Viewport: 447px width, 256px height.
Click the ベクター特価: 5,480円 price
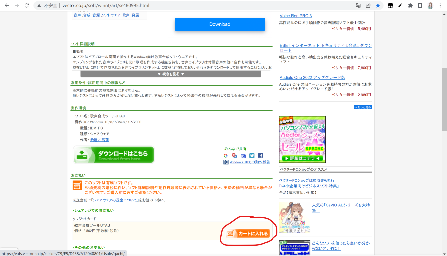point(351,29)
